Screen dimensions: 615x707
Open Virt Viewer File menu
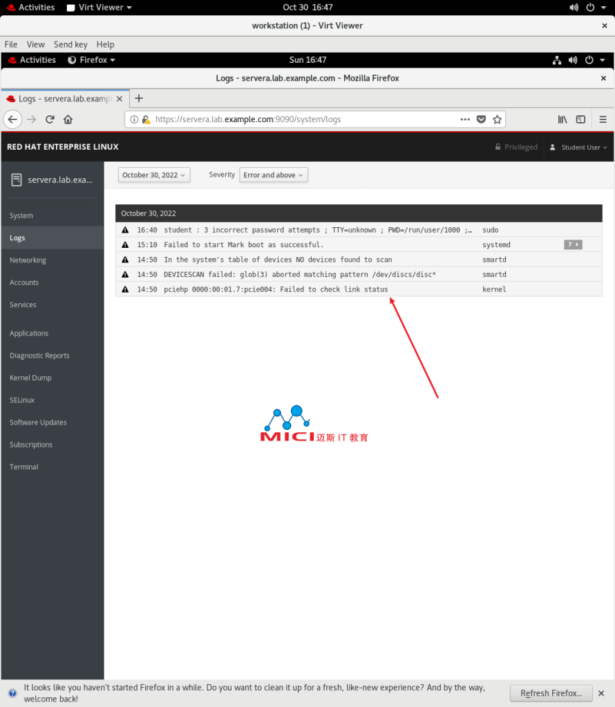[x=11, y=44]
